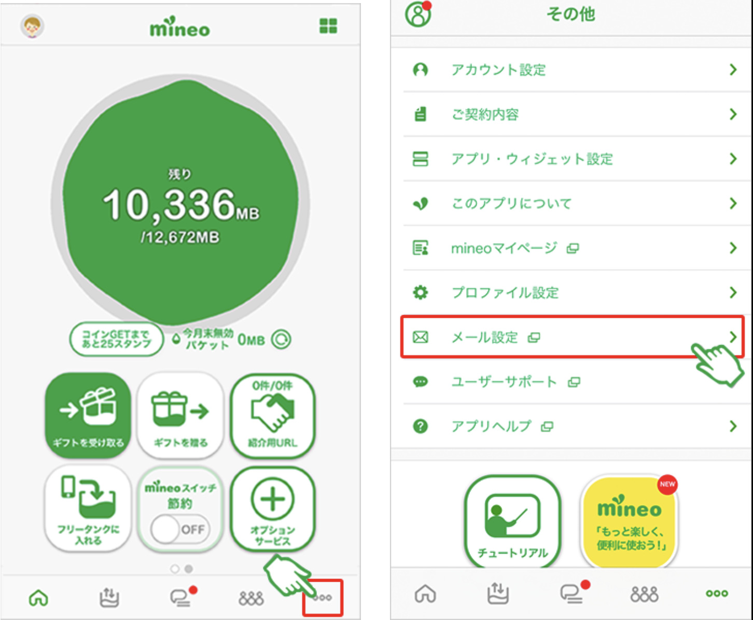Open the grid widget icon beside mineo logo

click(328, 26)
